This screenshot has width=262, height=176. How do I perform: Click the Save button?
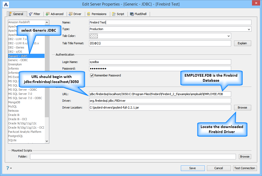pyautogui.click(x=193, y=168)
